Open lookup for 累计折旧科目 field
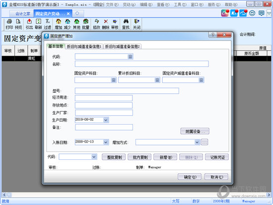Image resolution: width=273 pixels, height=205 pixels. [x=157, y=80]
